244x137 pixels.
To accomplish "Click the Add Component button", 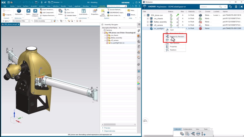I will pyautogui.click(x=47, y=13).
